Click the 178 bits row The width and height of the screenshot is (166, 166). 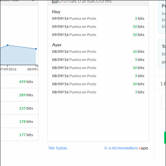pyautogui.click(x=19, y=121)
